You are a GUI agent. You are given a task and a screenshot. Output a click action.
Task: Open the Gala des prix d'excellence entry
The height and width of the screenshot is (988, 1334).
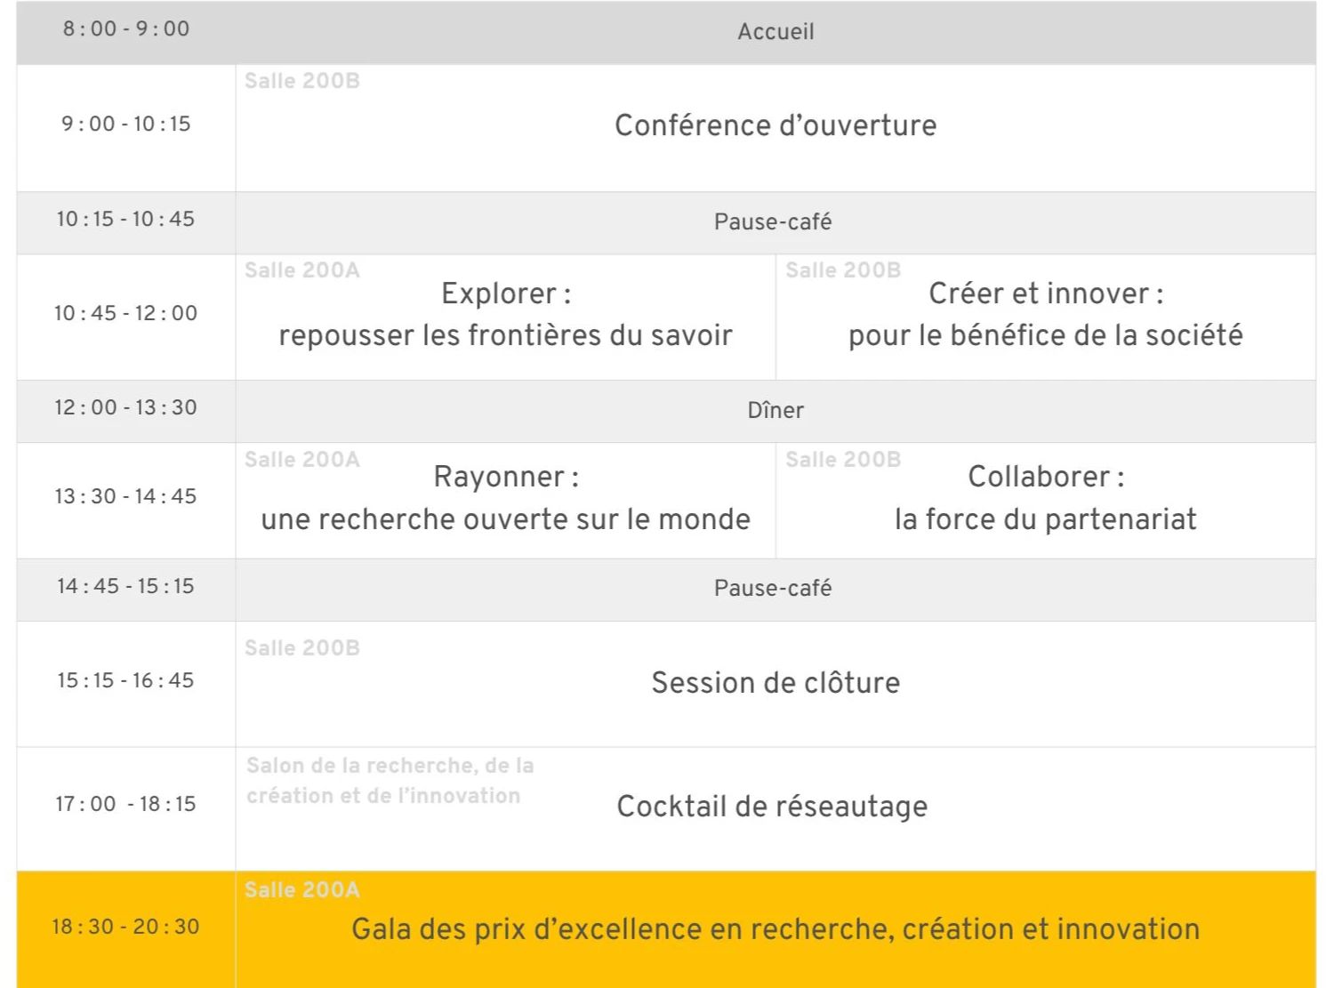tap(775, 929)
